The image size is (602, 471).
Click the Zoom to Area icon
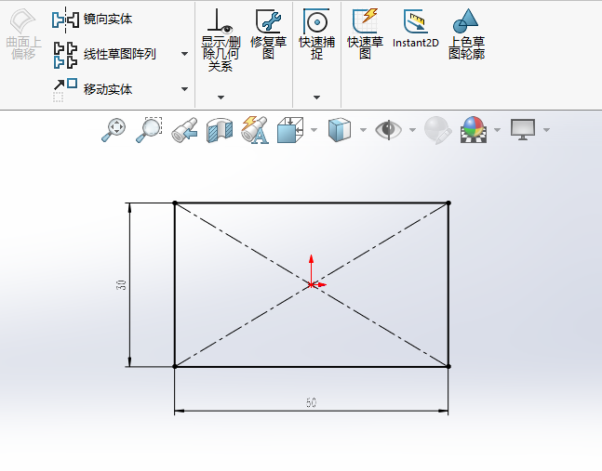pos(149,130)
